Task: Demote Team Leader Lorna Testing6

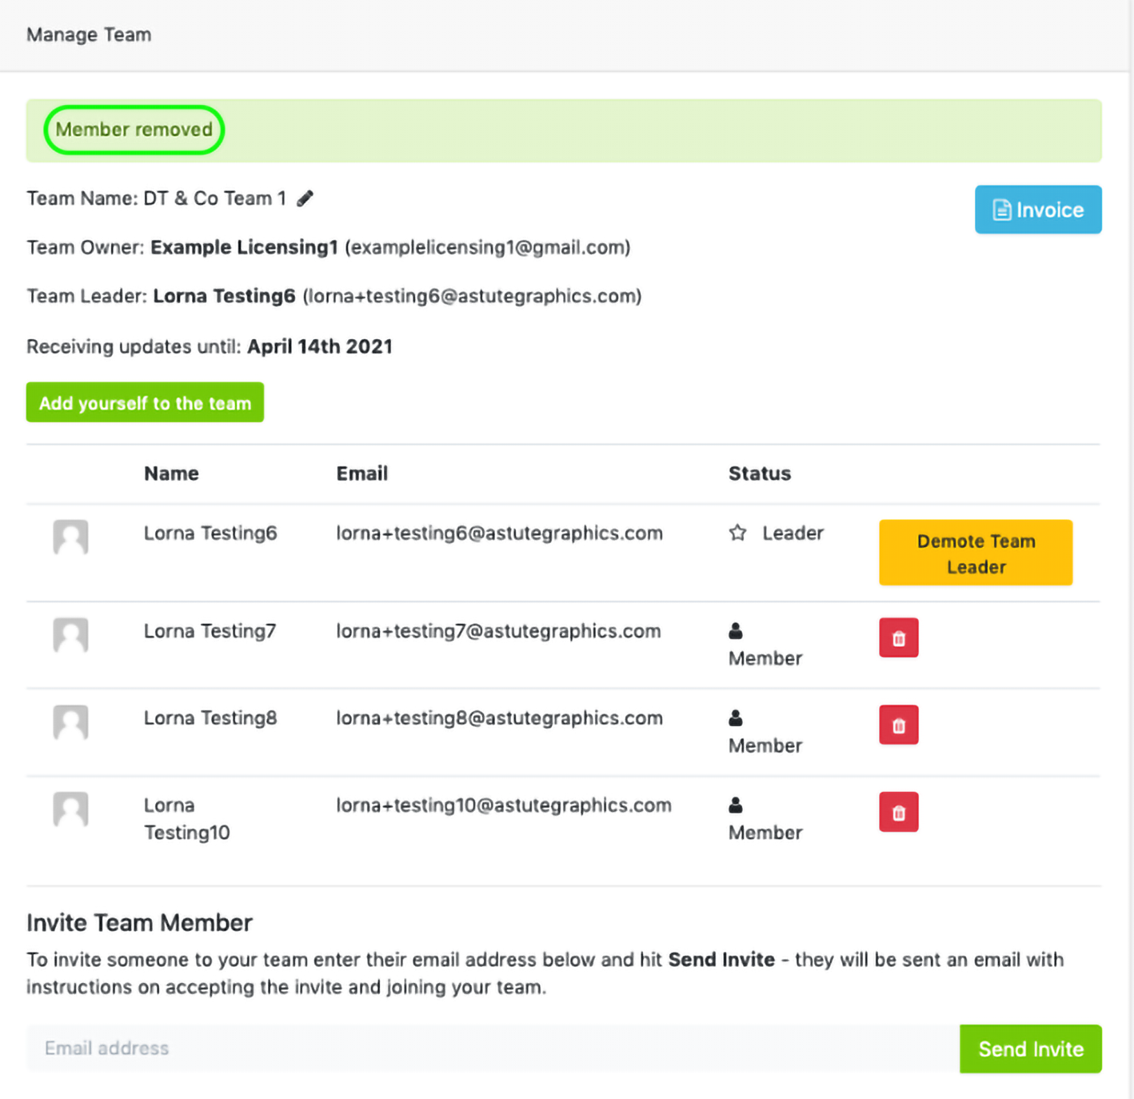Action: (975, 553)
